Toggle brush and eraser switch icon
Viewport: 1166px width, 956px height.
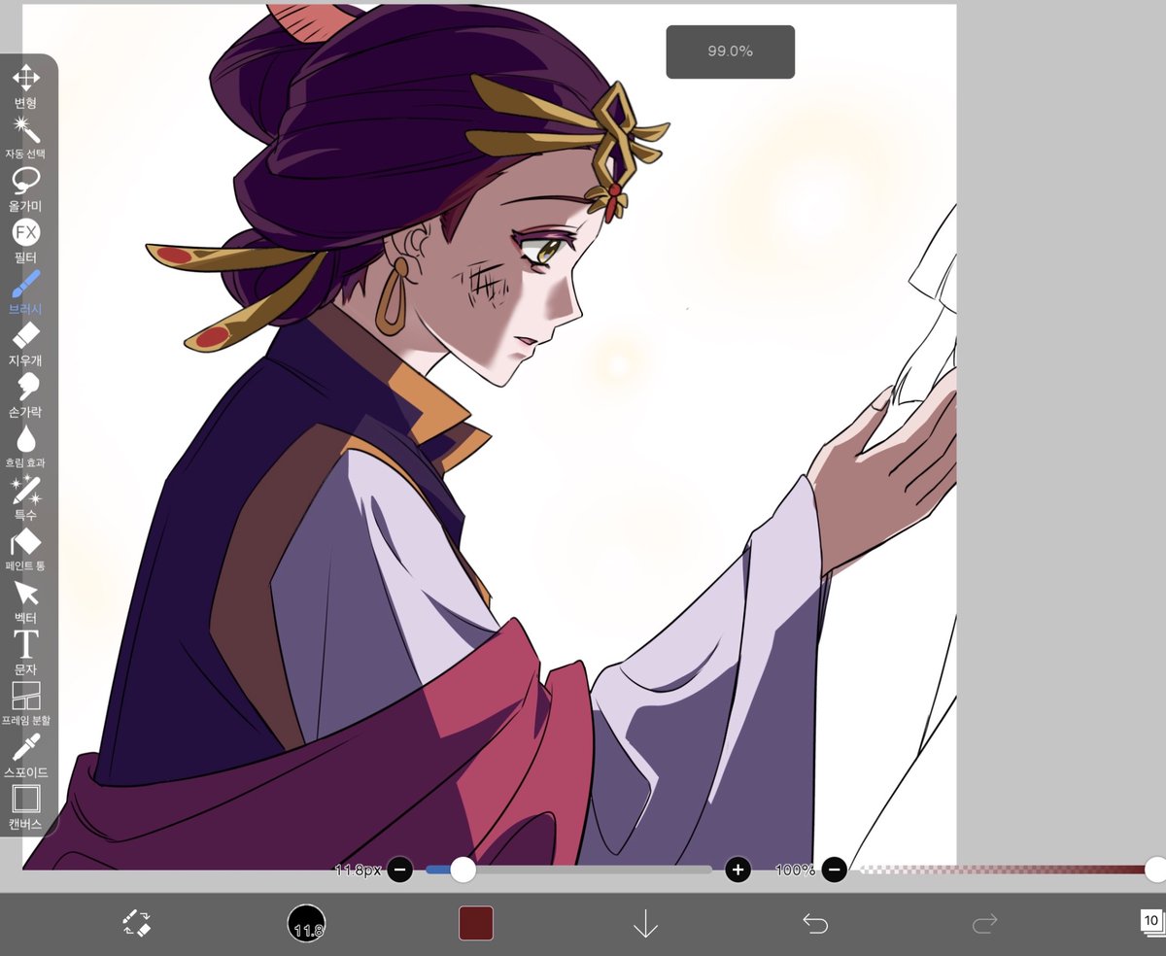pyautogui.click(x=137, y=923)
